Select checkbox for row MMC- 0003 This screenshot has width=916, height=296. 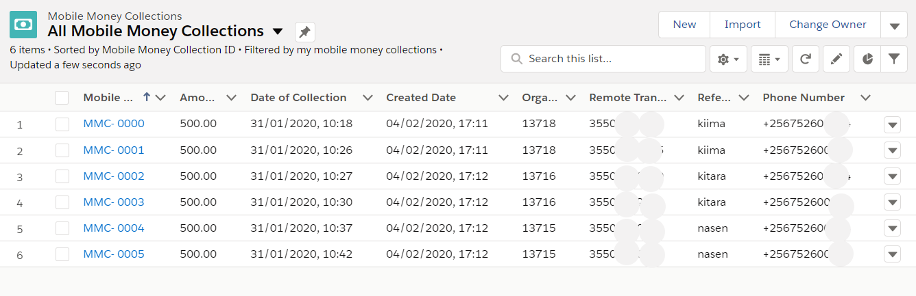coord(62,202)
